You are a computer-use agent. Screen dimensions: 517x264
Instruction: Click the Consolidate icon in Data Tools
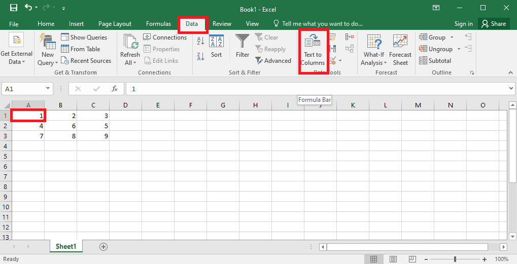click(350, 37)
